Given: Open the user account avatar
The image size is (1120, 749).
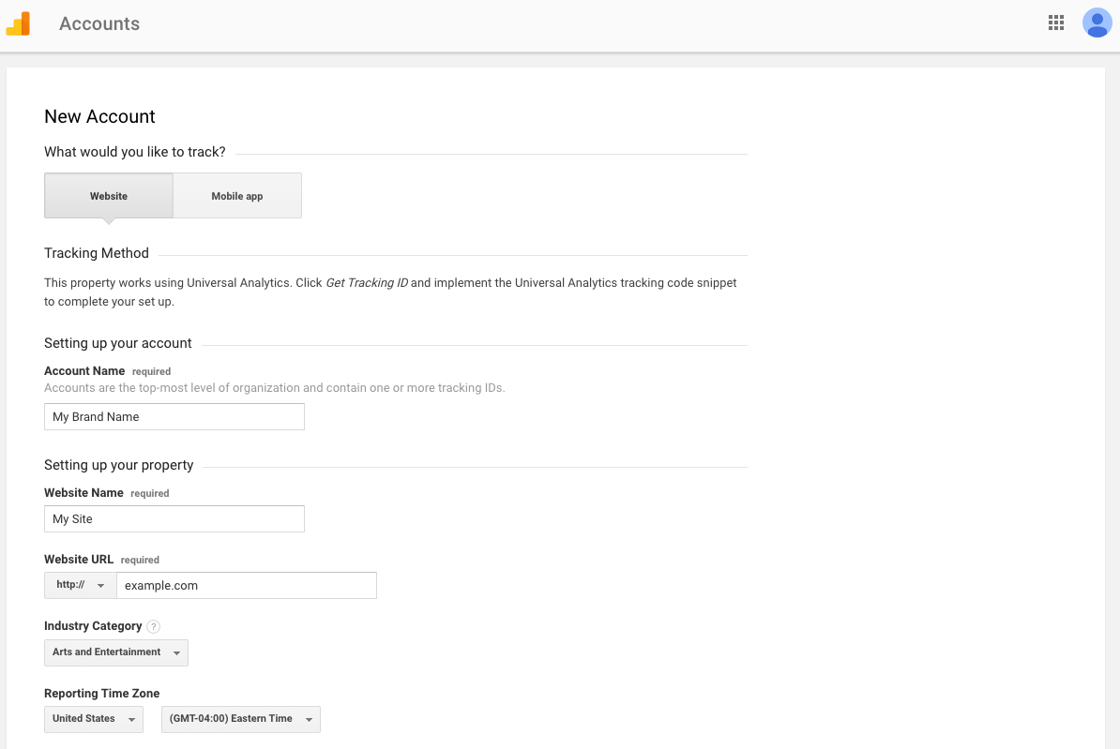Looking at the screenshot, I should pos(1097,23).
